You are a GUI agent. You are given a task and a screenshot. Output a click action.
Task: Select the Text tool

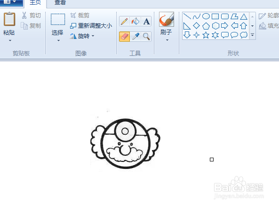point(146,22)
